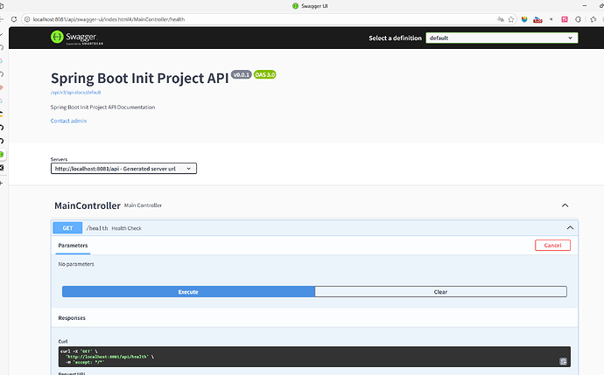Click the 'Curl' label
604x375 pixels.
(63, 341)
